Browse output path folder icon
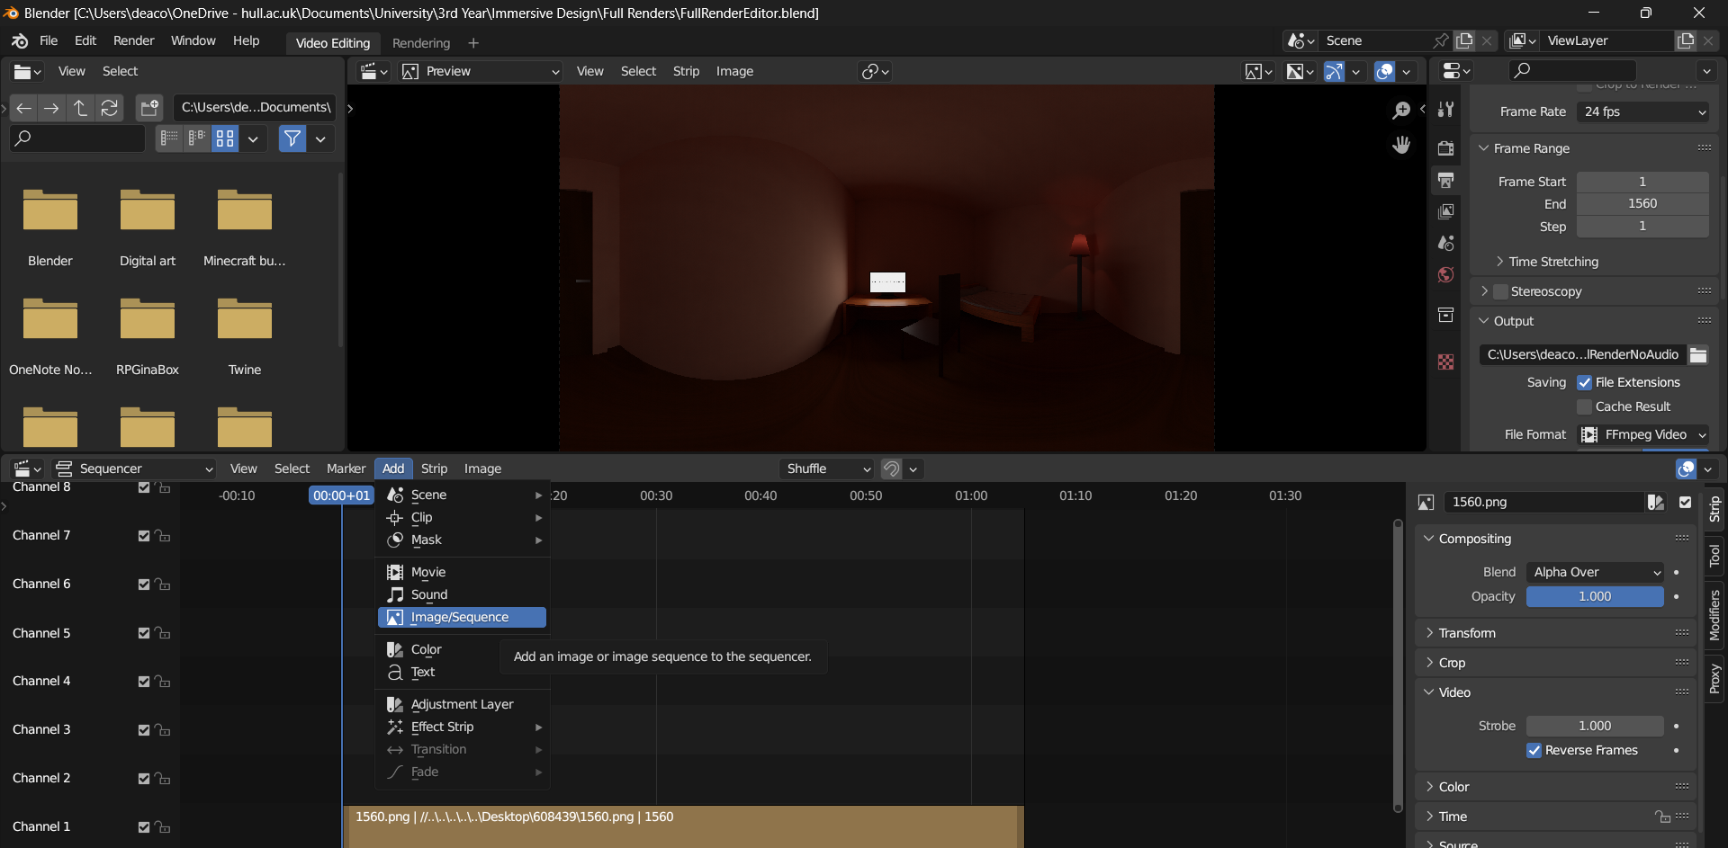 point(1698,355)
